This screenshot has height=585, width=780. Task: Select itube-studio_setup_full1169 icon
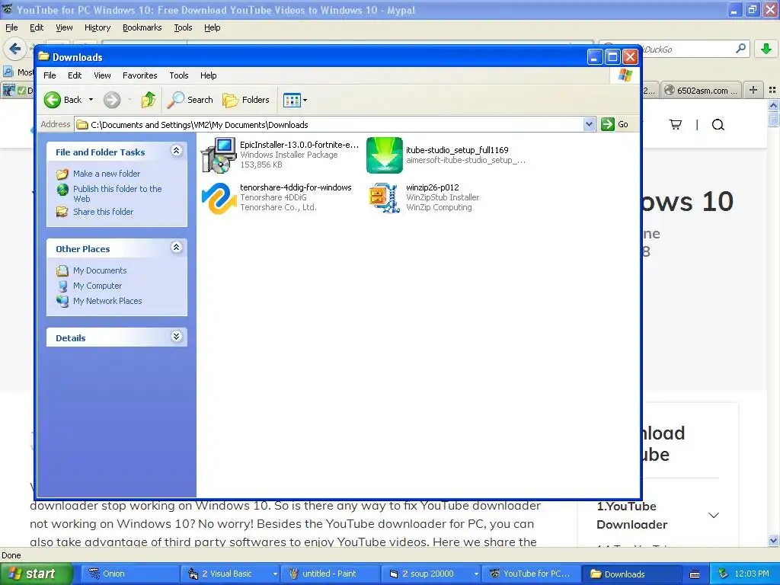click(385, 155)
